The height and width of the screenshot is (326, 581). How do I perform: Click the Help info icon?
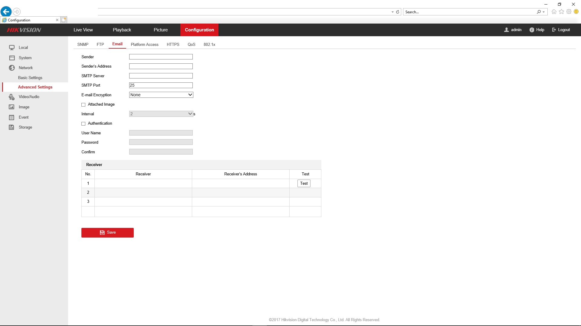[532, 30]
